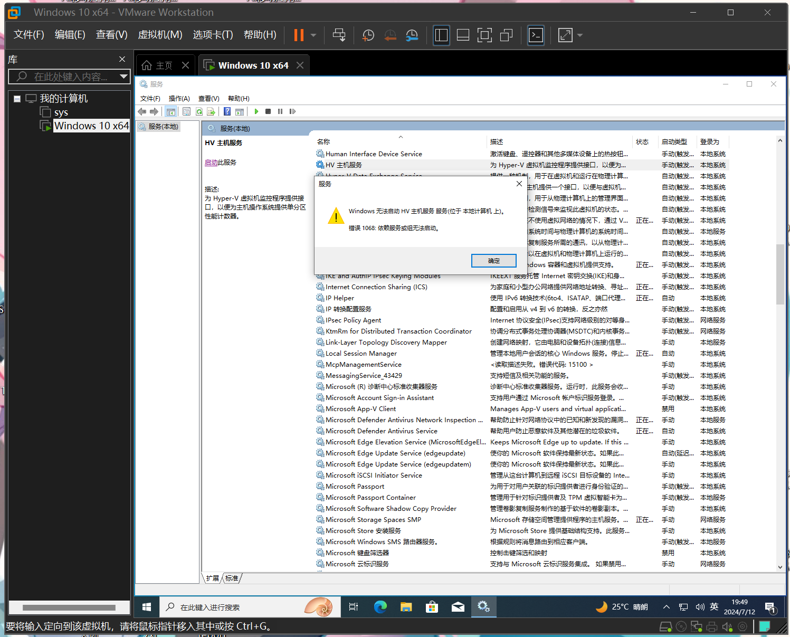Select the IP Helper service row
Screen dimensions: 790x637
point(522,298)
